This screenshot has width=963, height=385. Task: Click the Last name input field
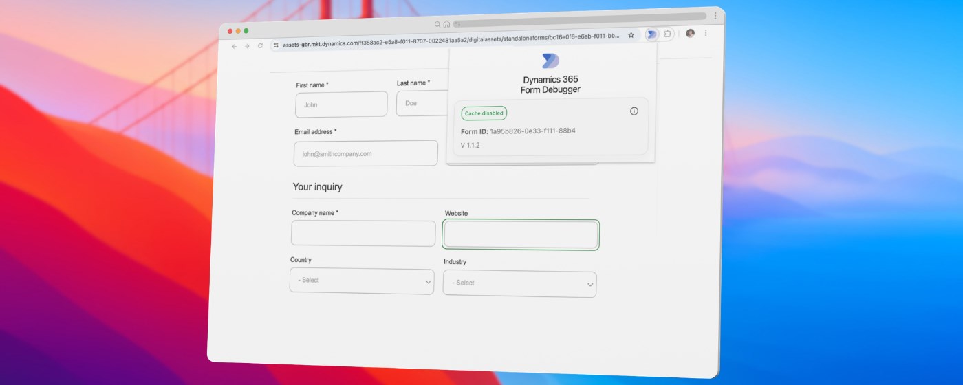click(422, 103)
